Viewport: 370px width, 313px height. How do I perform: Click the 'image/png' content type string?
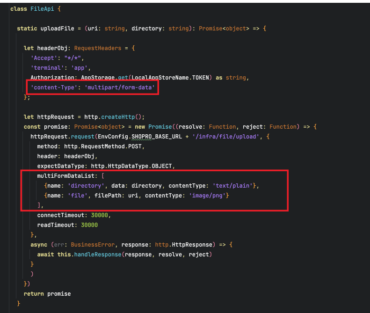[210, 195]
